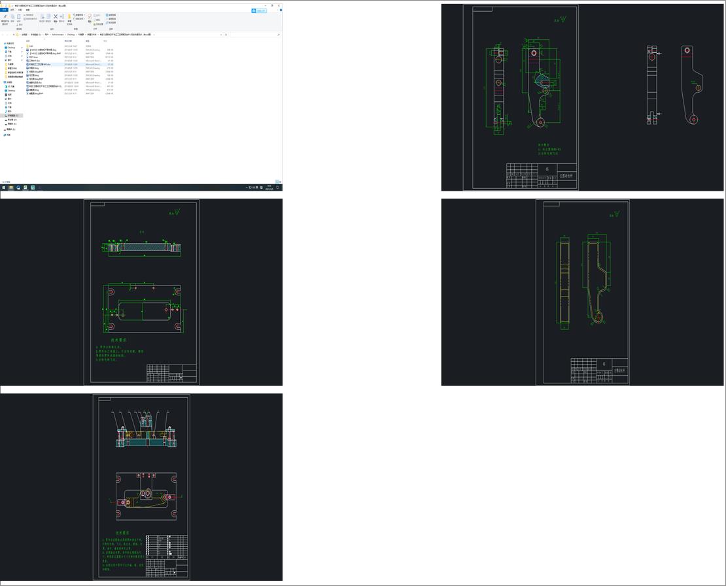Image resolution: width=726 pixels, height=586 pixels.
Task: Select Network in navigation pane
Action: 9,135
